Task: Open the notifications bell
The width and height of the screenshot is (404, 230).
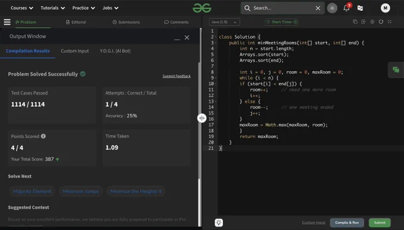Action: point(346,8)
